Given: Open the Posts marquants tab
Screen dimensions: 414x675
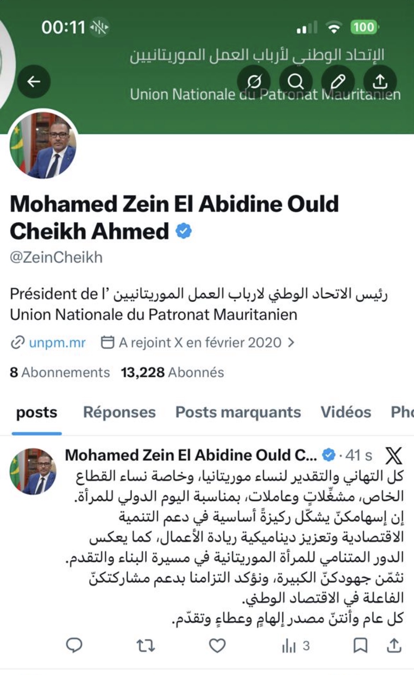Looking at the screenshot, I should [238, 412].
